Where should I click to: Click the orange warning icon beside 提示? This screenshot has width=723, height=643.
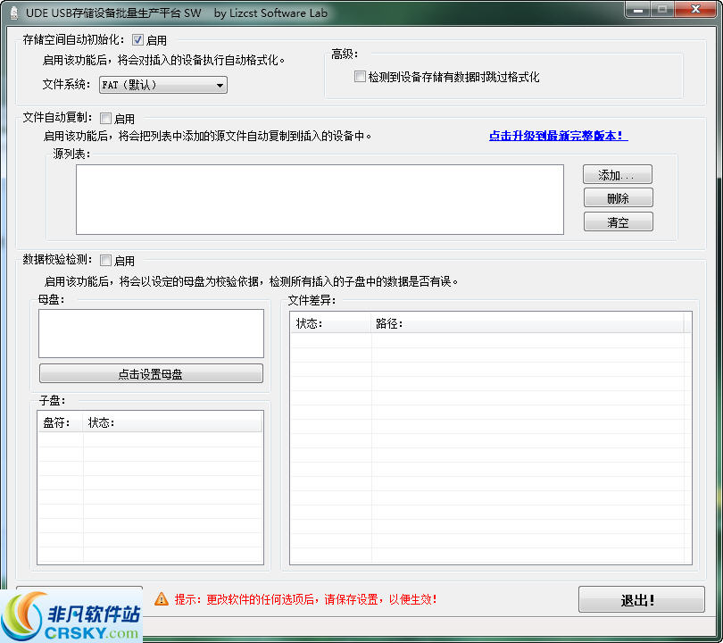pyautogui.click(x=162, y=599)
